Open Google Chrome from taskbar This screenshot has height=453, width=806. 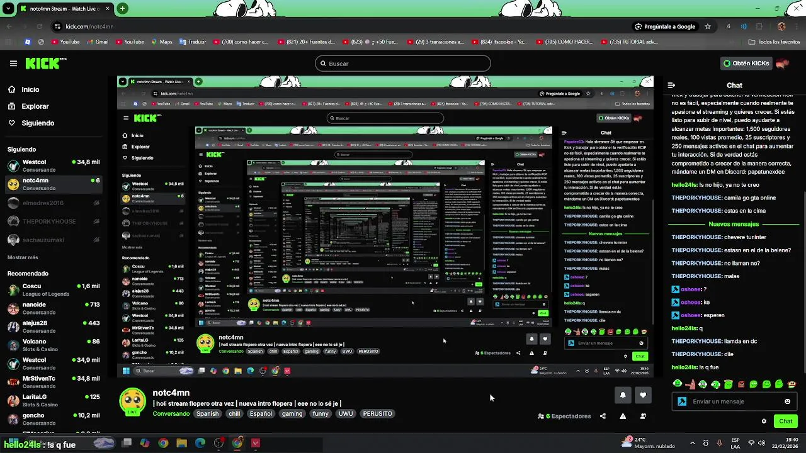click(163, 443)
